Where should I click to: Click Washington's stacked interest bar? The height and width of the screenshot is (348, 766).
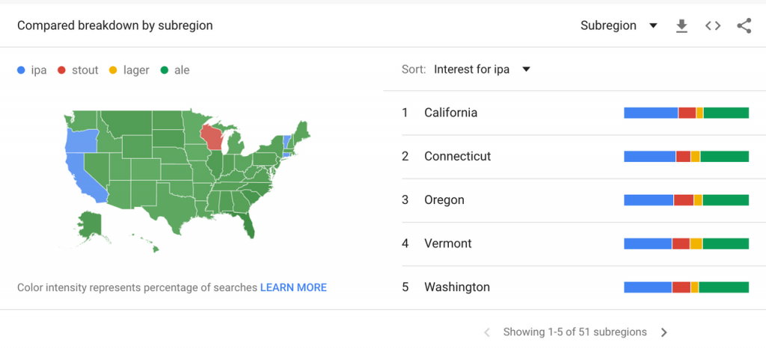[687, 287]
